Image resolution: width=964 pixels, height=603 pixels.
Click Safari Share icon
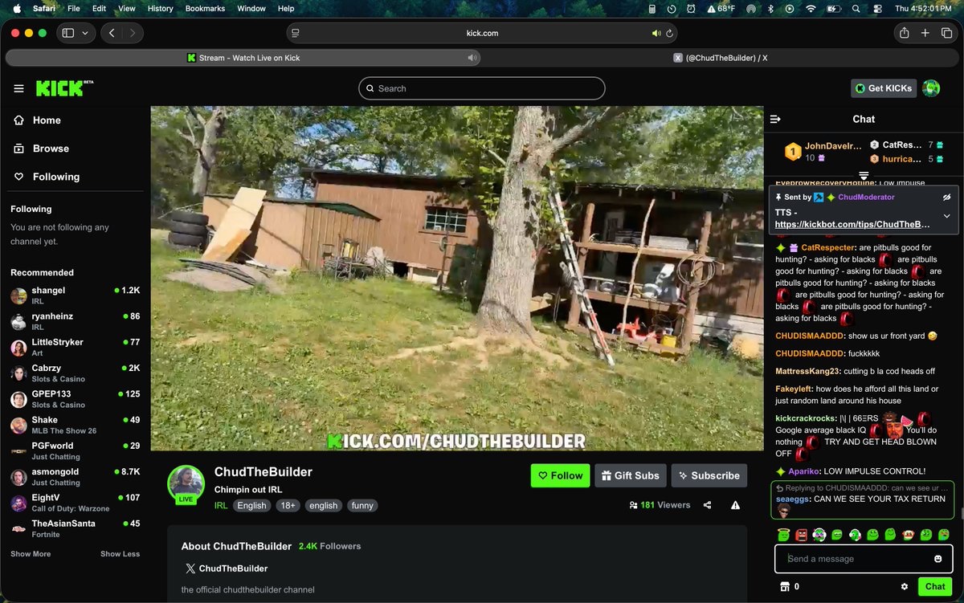click(905, 33)
